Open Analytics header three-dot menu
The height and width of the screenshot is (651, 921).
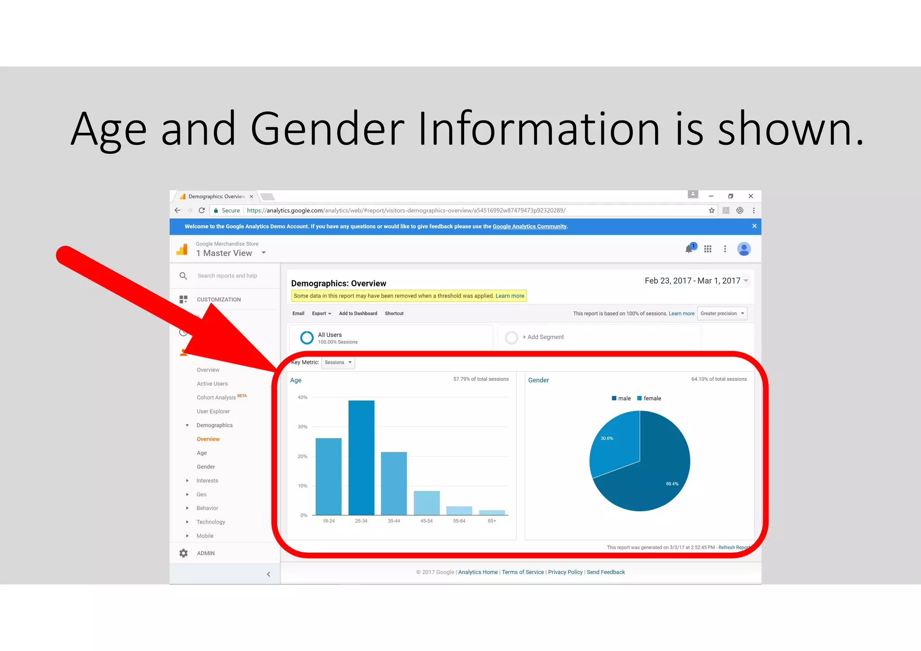[x=725, y=249]
